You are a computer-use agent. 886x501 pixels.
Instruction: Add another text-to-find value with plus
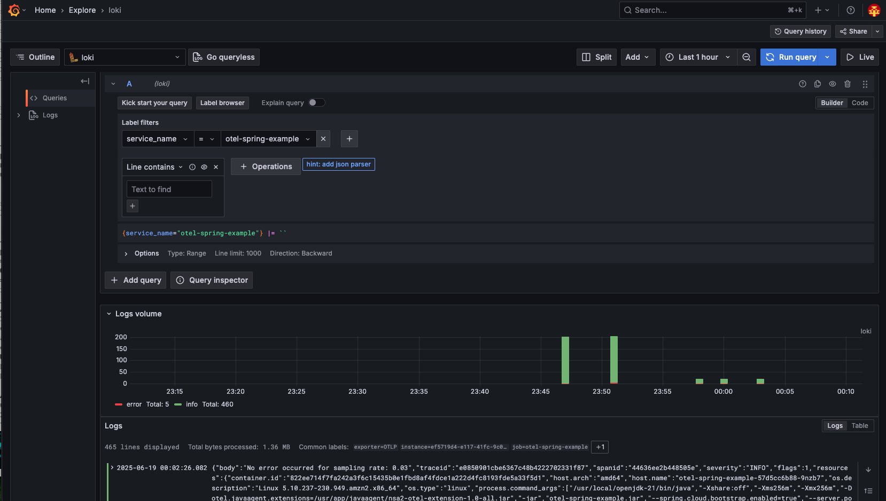pos(133,206)
